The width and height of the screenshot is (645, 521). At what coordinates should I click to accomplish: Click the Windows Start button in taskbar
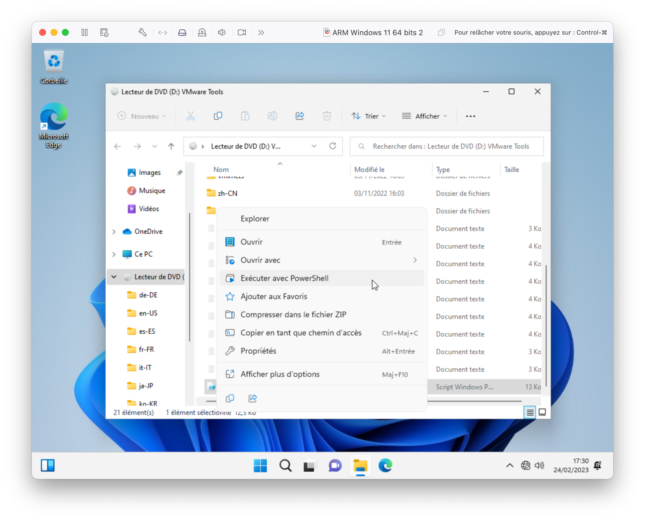(260, 466)
